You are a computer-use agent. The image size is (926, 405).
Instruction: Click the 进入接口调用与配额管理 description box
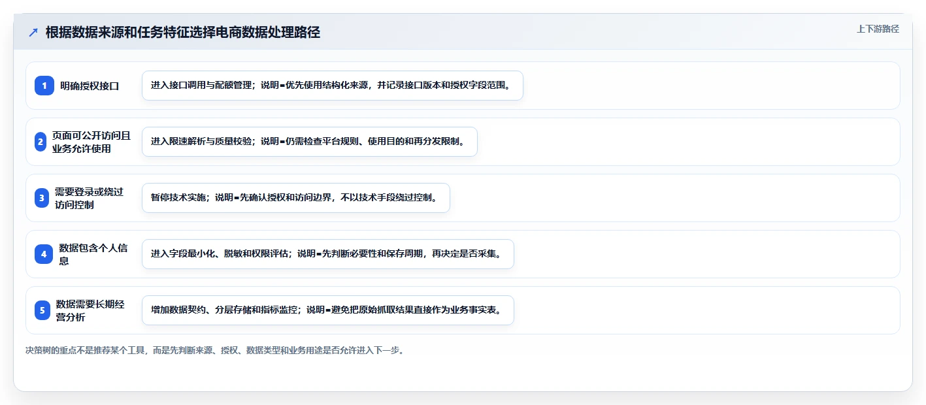tap(333, 86)
